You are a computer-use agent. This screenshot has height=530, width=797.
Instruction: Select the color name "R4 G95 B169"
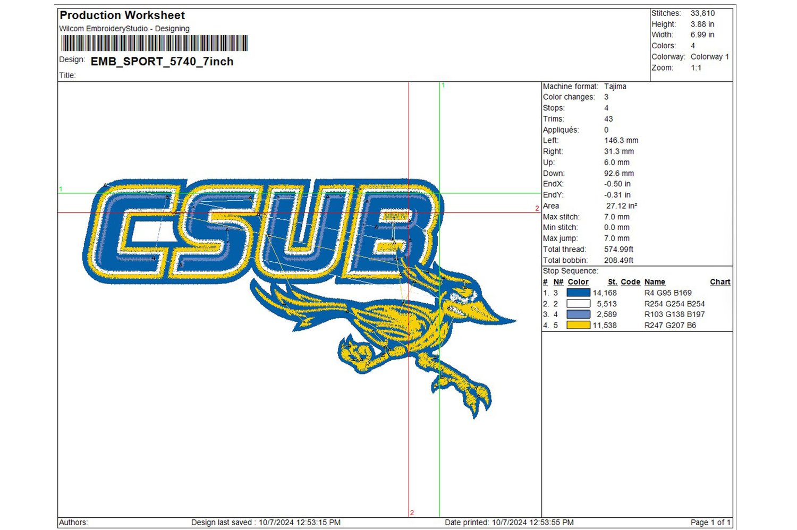point(668,293)
